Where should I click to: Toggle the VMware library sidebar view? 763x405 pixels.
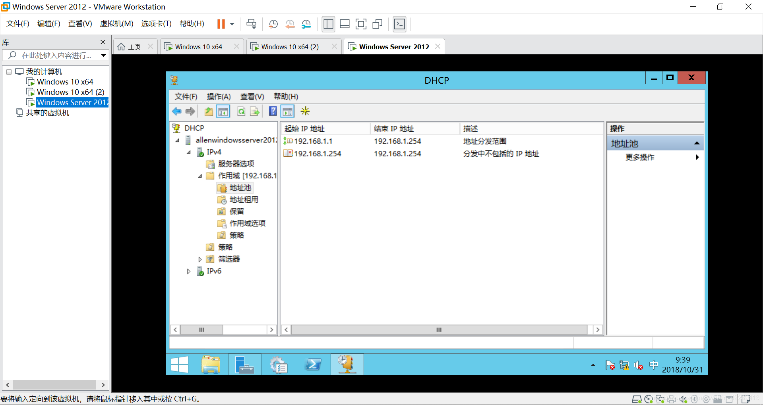coord(328,24)
